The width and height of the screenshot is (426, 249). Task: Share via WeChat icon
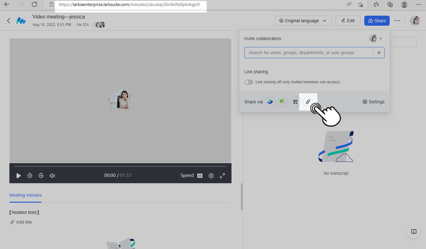coord(283,102)
